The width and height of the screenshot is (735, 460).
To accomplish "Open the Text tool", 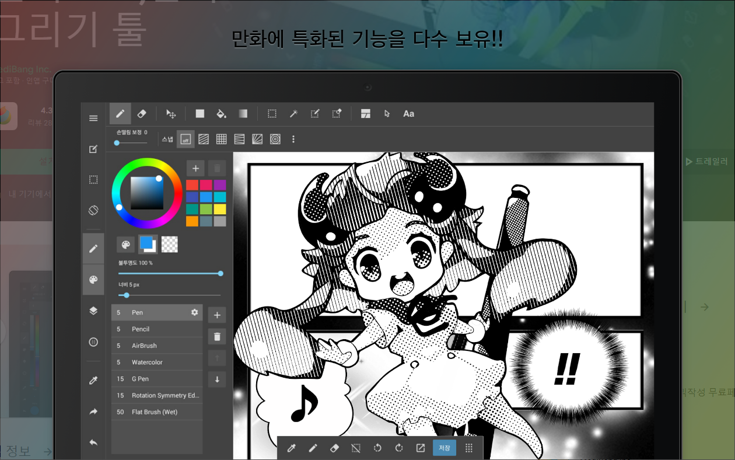I will [x=408, y=113].
